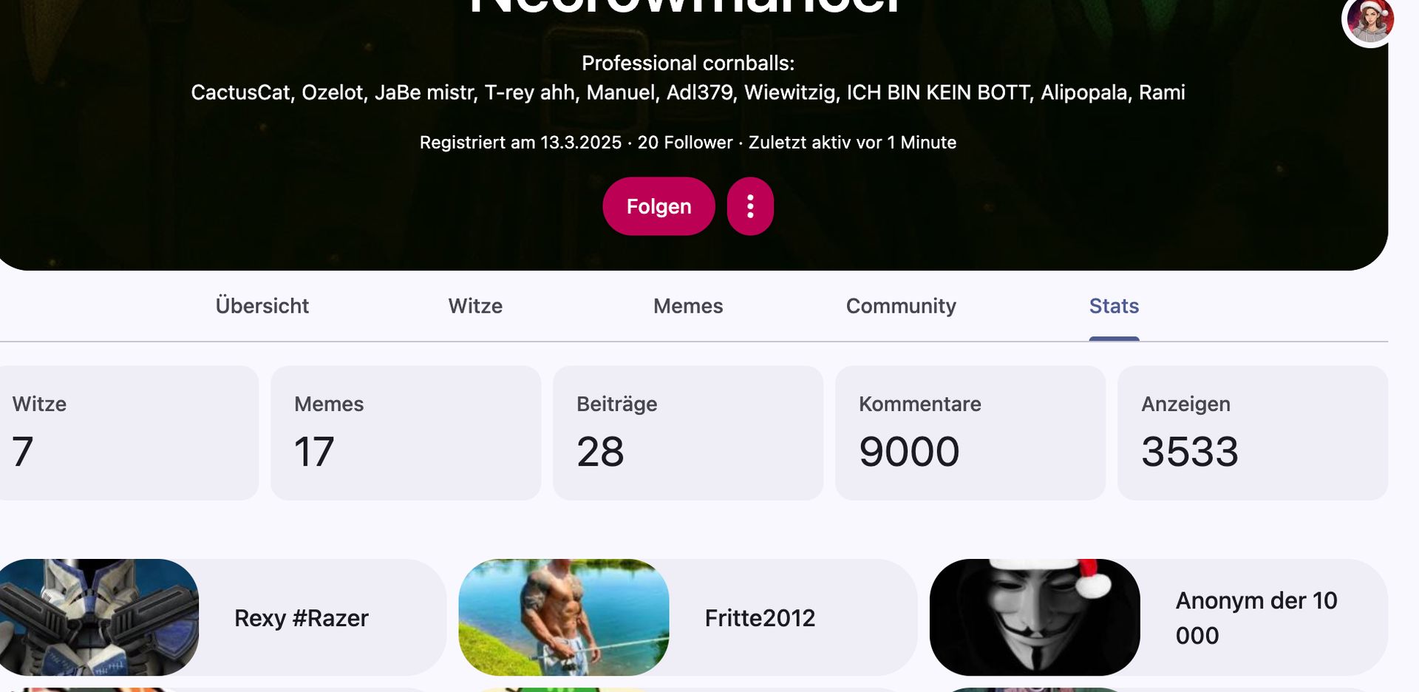Viewport: 1419px width, 692px height.
Task: Select the Memes tab
Action: point(688,306)
